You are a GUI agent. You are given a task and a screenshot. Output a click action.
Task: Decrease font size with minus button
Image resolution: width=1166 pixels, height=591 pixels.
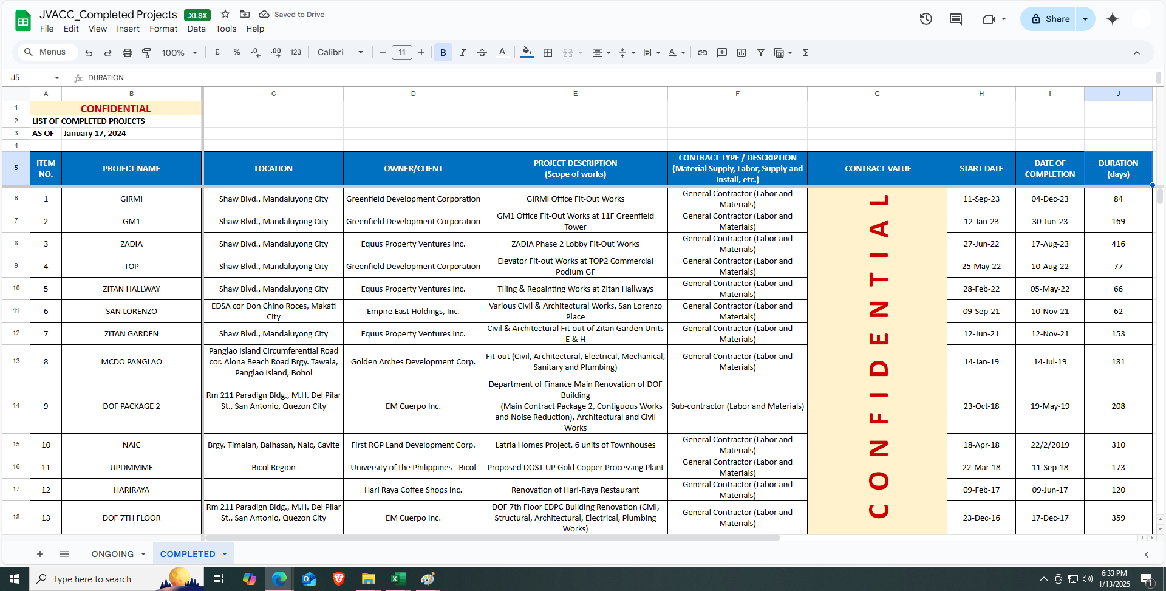coord(383,53)
